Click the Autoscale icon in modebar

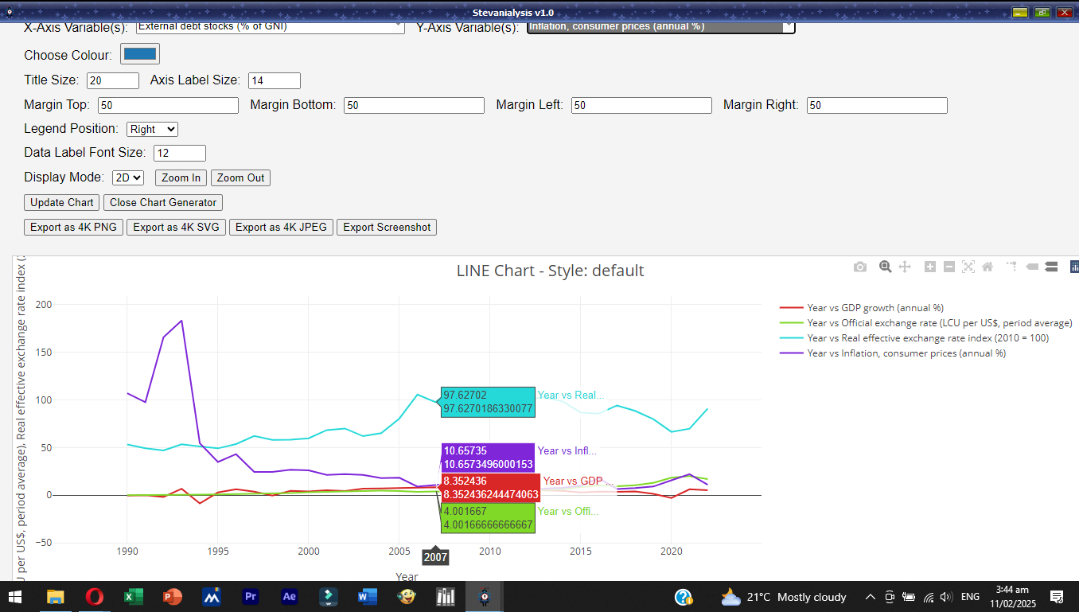(x=968, y=267)
